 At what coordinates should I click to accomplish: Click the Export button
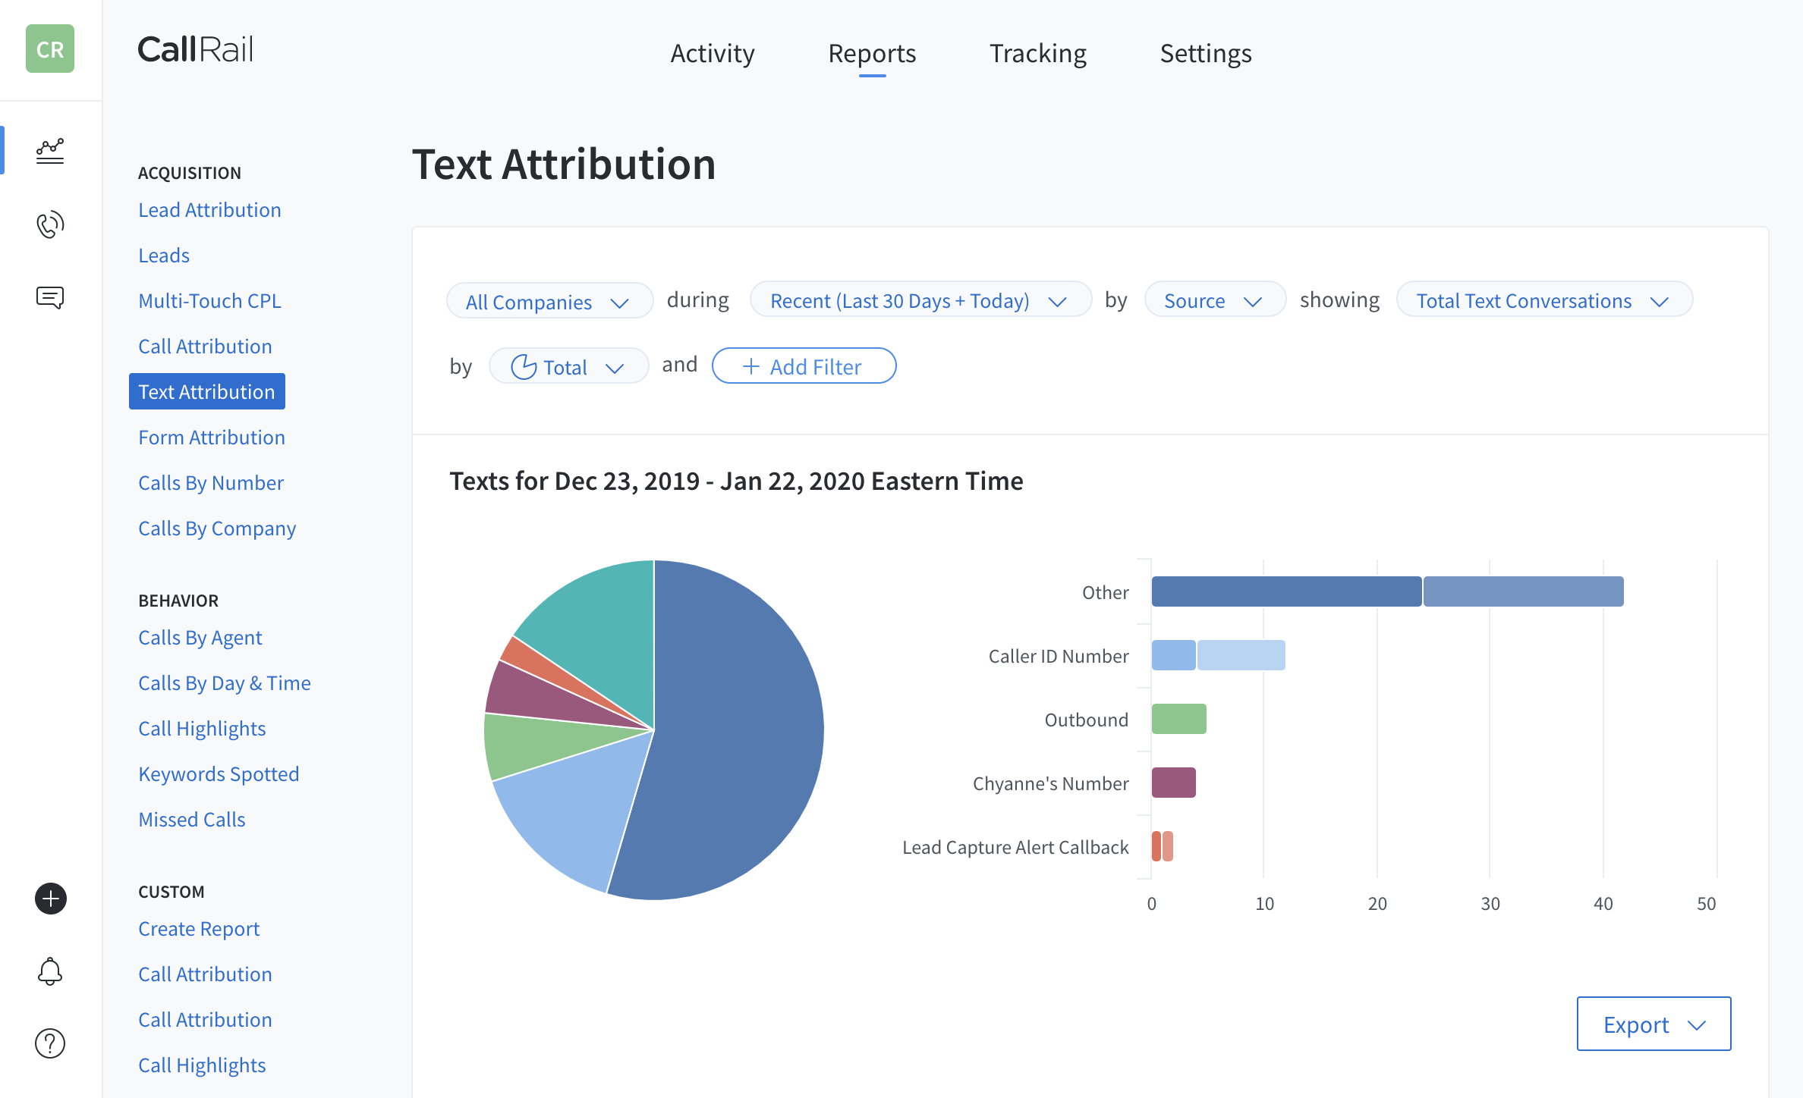(1653, 1024)
